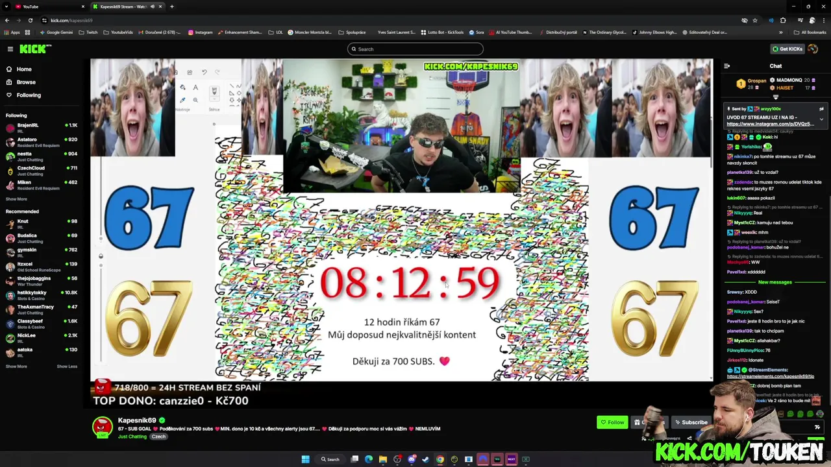831x467 pixels.
Task: Open Classybeef recommended channel
Action: click(x=42, y=324)
